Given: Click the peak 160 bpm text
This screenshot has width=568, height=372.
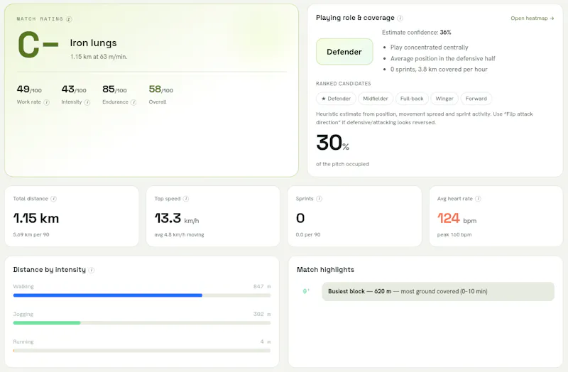Looking at the screenshot, I should click(x=454, y=235).
